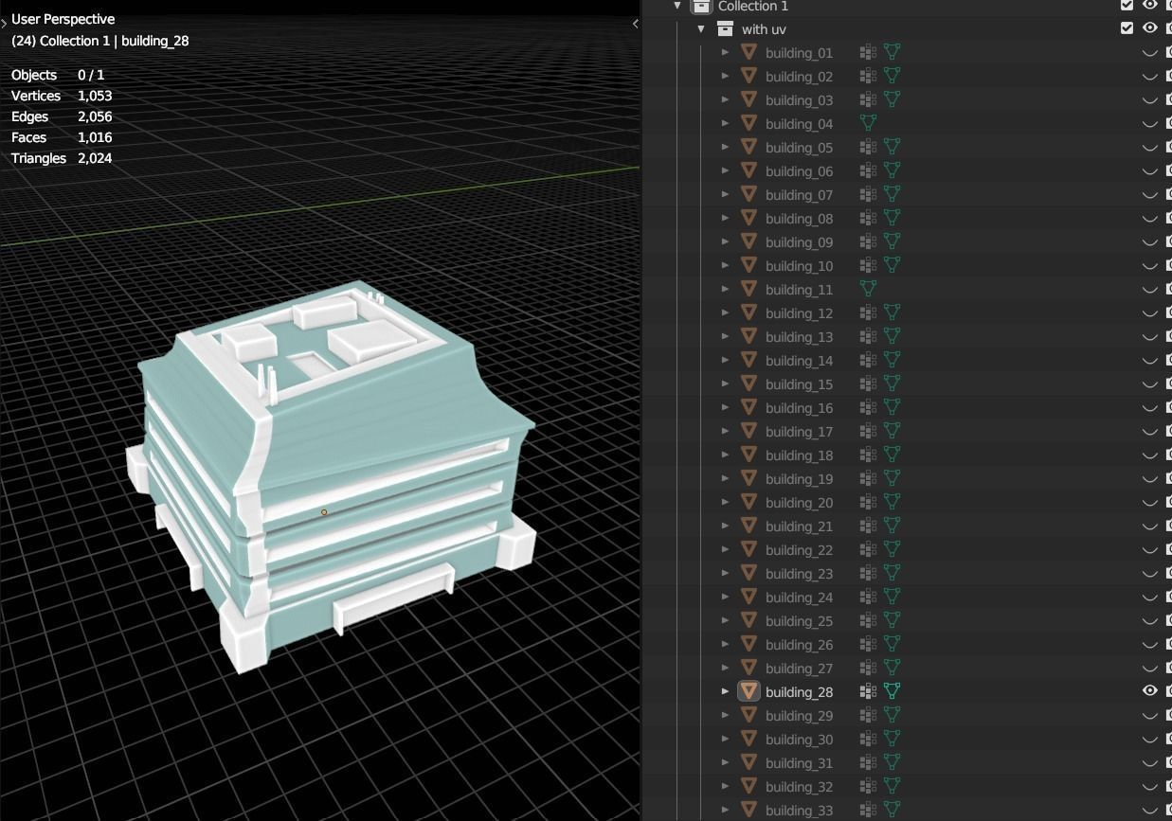Click building_16 modifier icon
The width and height of the screenshot is (1172, 821).
tap(867, 407)
